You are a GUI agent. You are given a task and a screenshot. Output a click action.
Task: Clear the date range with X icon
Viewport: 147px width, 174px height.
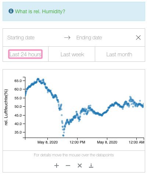[x=138, y=38]
